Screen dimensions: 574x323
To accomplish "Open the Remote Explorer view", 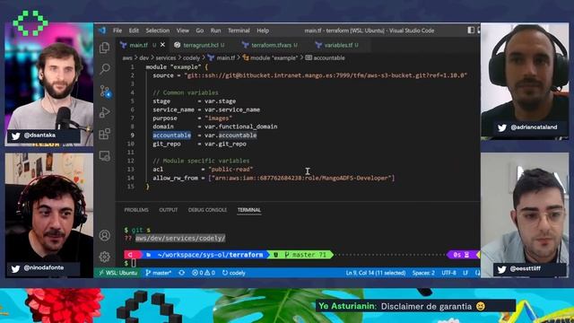I will tap(105, 156).
